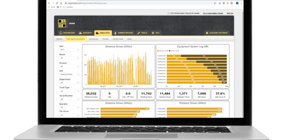Click Equipment System Log Offs chart title
This screenshot has width=281, height=140.
(x=193, y=47)
